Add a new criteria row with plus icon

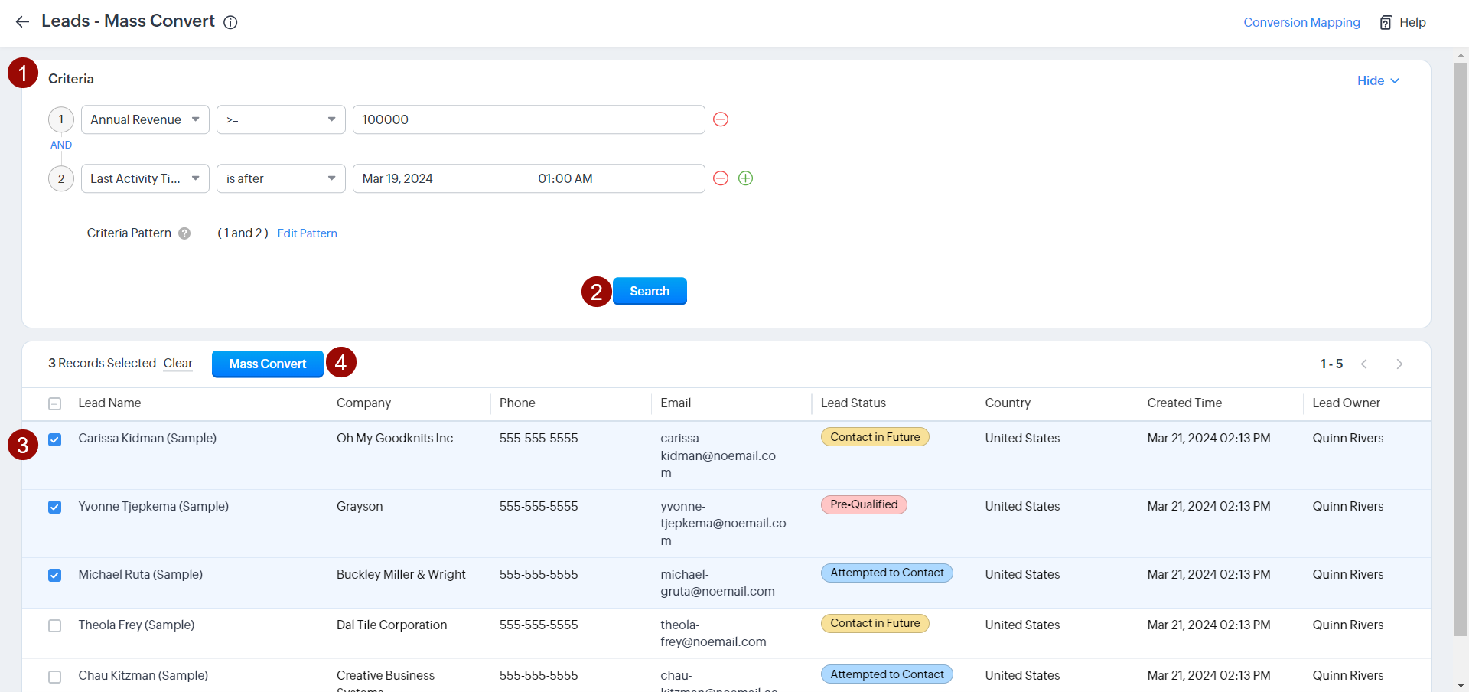746,178
